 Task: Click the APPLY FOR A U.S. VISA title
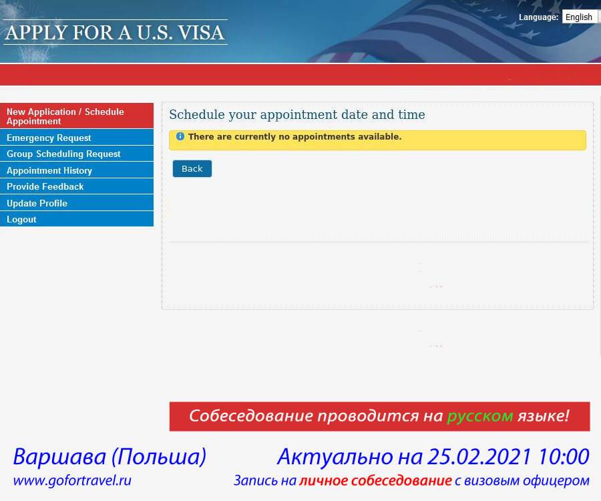click(x=115, y=32)
